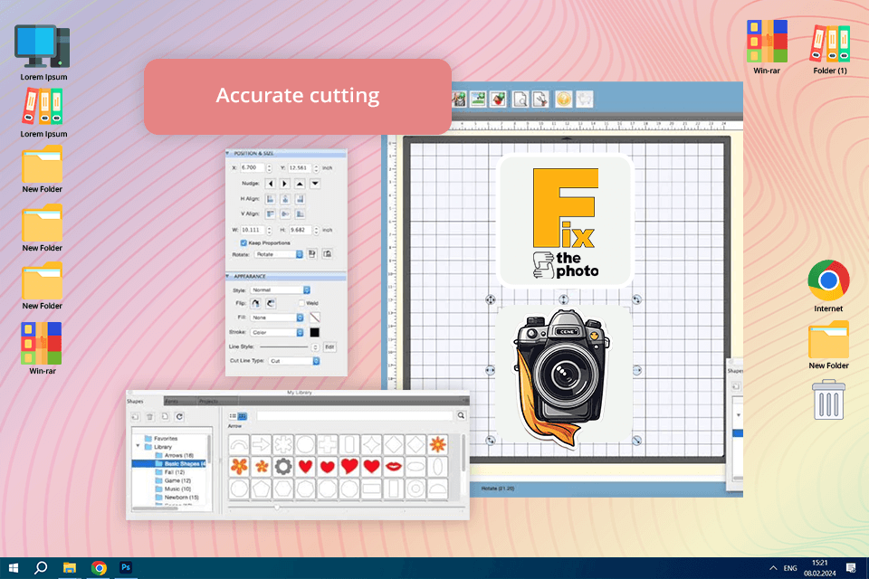Click the black stroke color swatch
The image size is (869, 579).
pyautogui.click(x=314, y=332)
